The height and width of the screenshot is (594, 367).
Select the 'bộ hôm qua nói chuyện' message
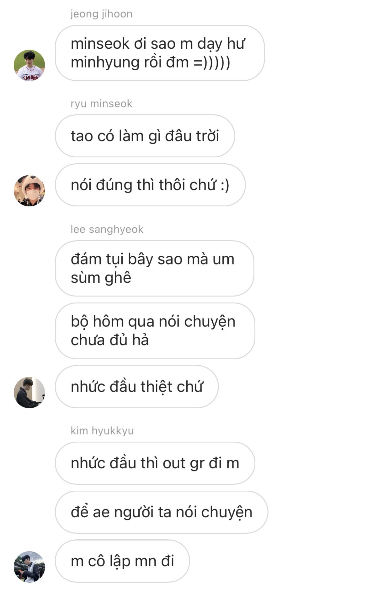155,331
